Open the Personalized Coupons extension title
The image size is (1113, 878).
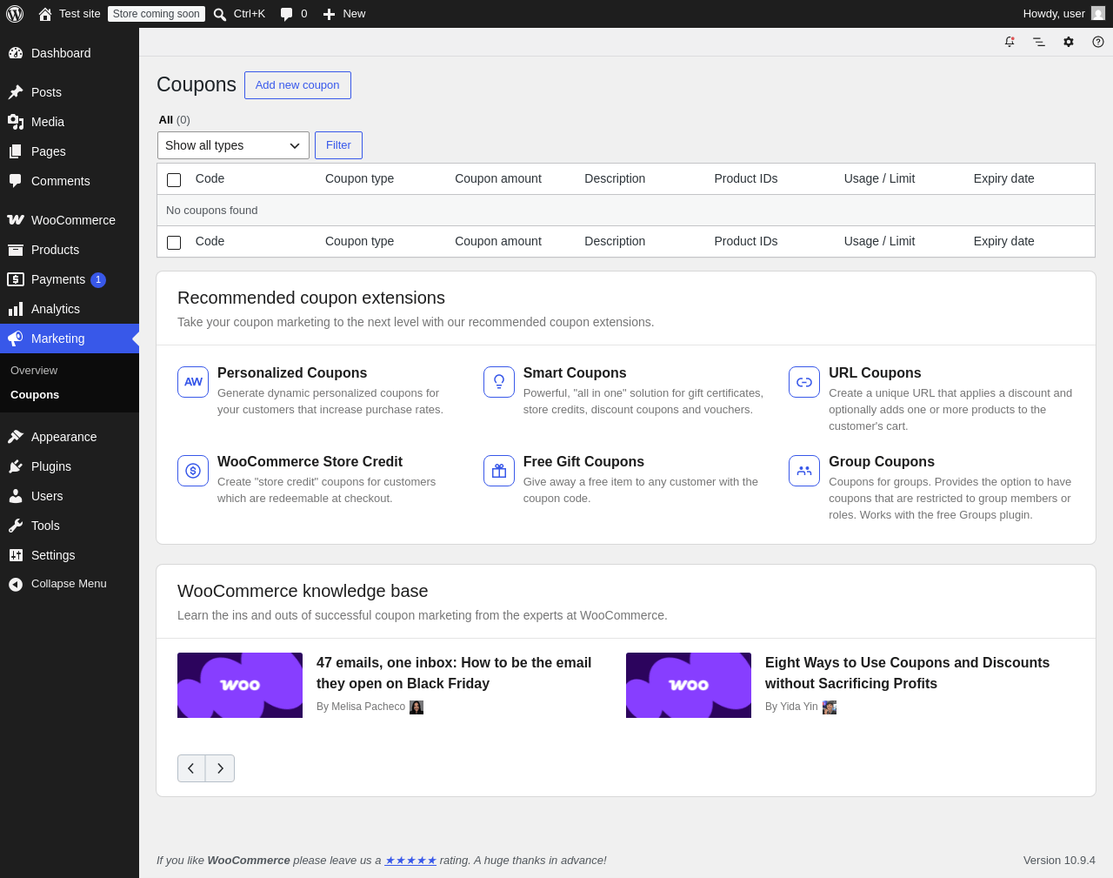pos(292,373)
